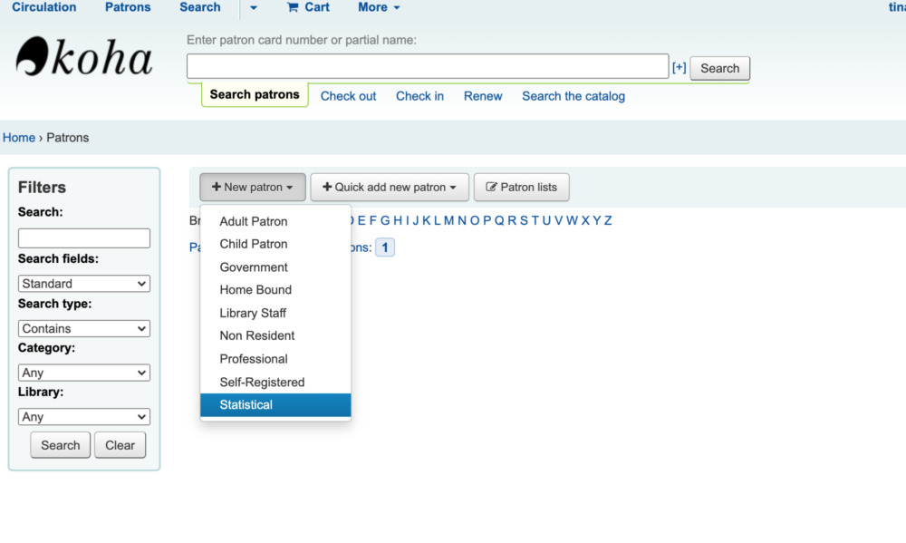Screen dimensions: 906x543
Task: Open the Library Any select
Action: tap(83, 416)
